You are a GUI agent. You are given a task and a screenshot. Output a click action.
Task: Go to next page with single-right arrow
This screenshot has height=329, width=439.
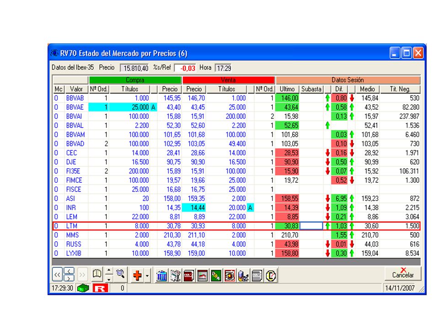(69, 278)
